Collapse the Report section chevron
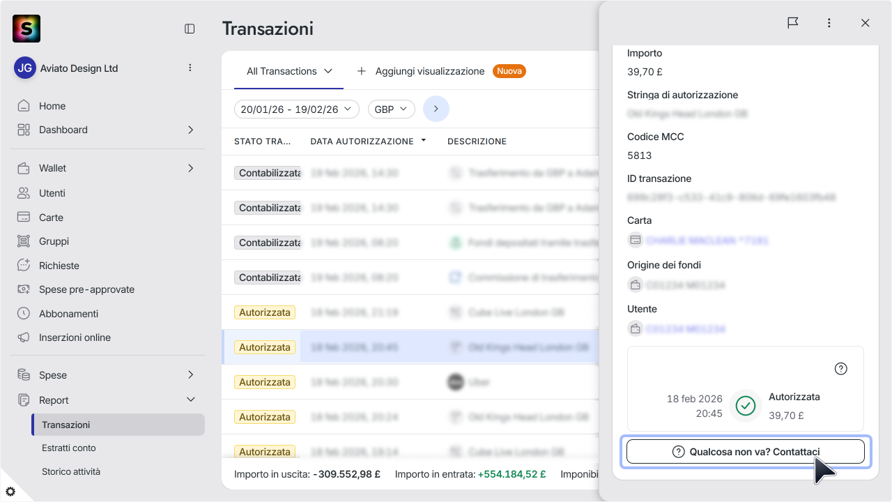Image resolution: width=892 pixels, height=502 pixels. click(190, 400)
